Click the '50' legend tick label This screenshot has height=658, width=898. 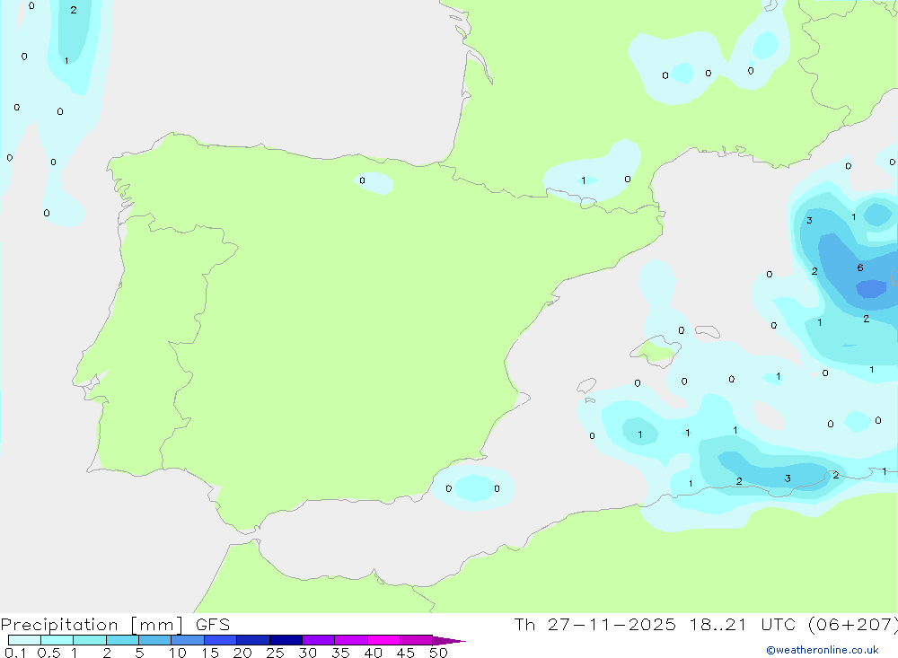439,653
